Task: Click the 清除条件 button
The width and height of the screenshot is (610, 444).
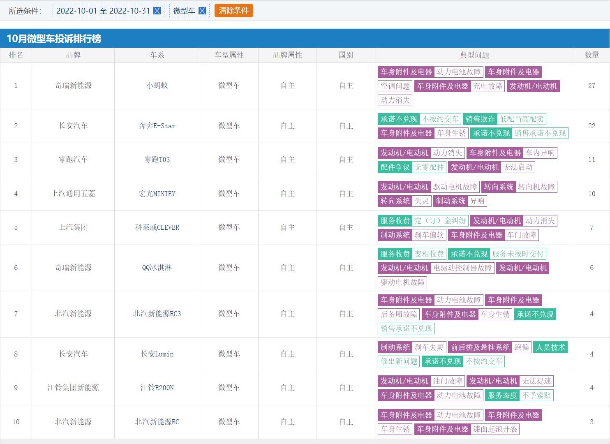Action: point(233,11)
